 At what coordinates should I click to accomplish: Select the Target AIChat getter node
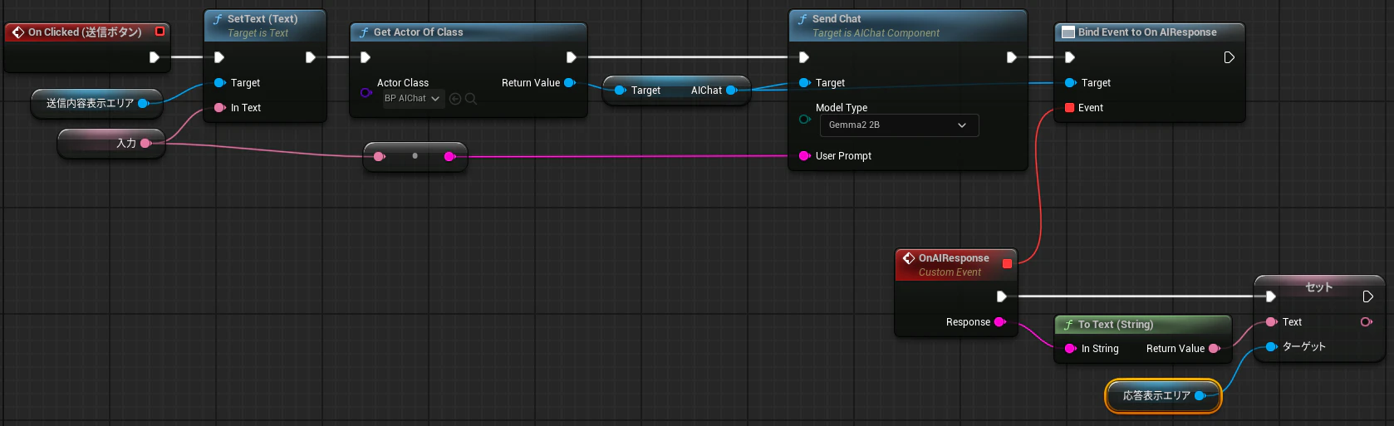[x=676, y=91]
